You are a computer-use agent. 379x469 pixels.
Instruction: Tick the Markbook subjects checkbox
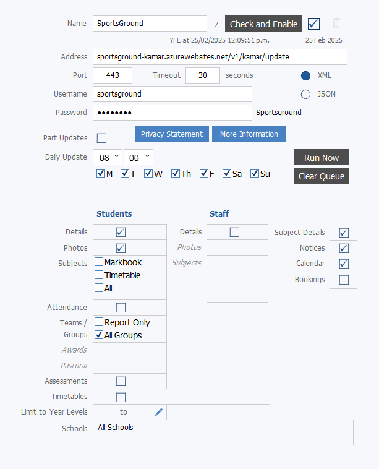click(99, 262)
